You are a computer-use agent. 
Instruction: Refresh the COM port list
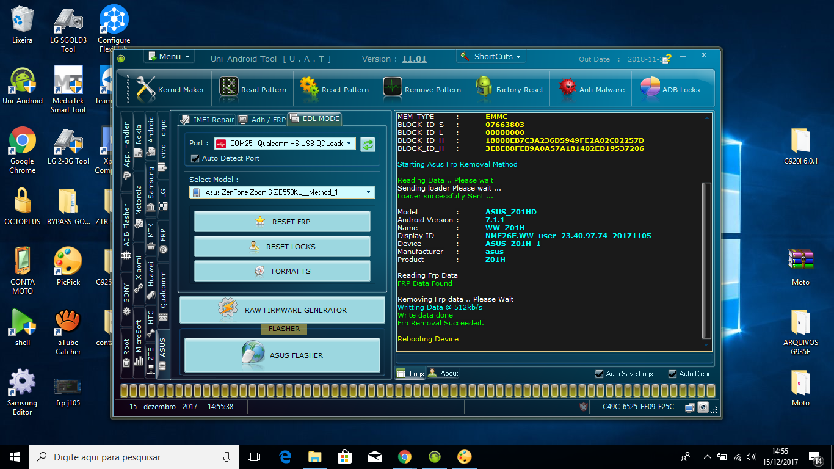[368, 144]
